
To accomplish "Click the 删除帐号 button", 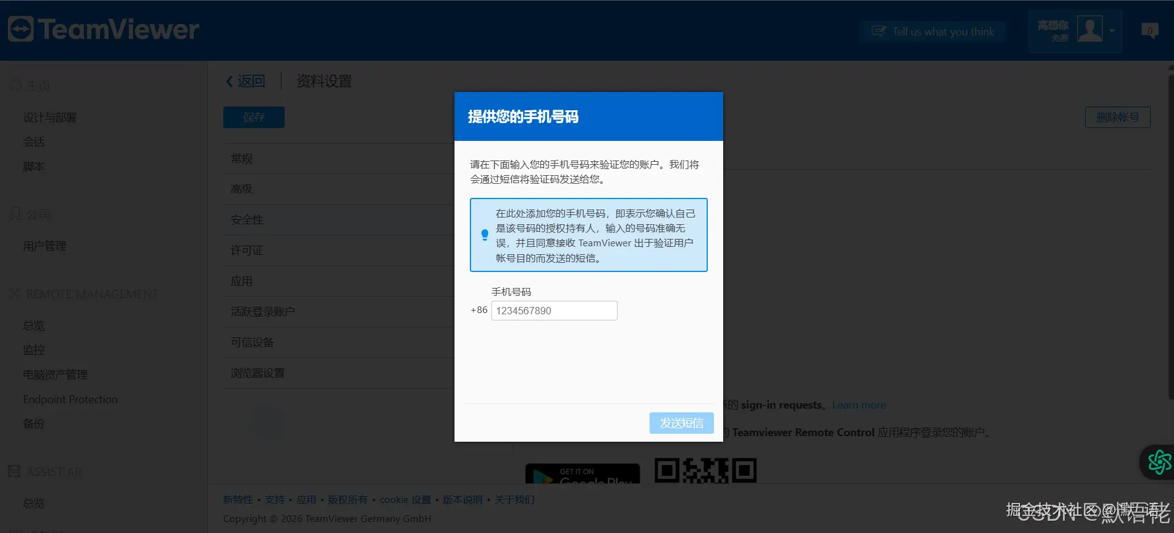I will tap(1118, 117).
